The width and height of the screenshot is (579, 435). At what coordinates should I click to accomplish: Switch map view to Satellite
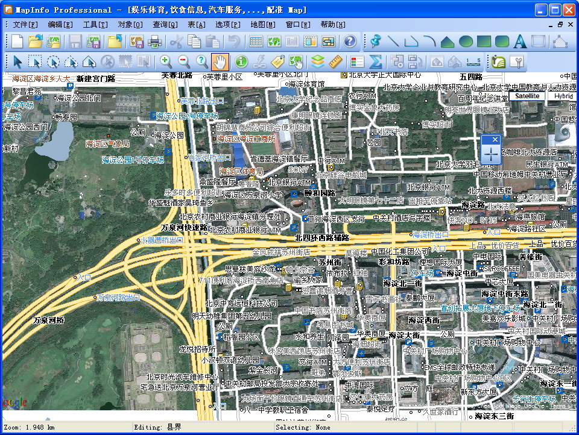coord(527,96)
